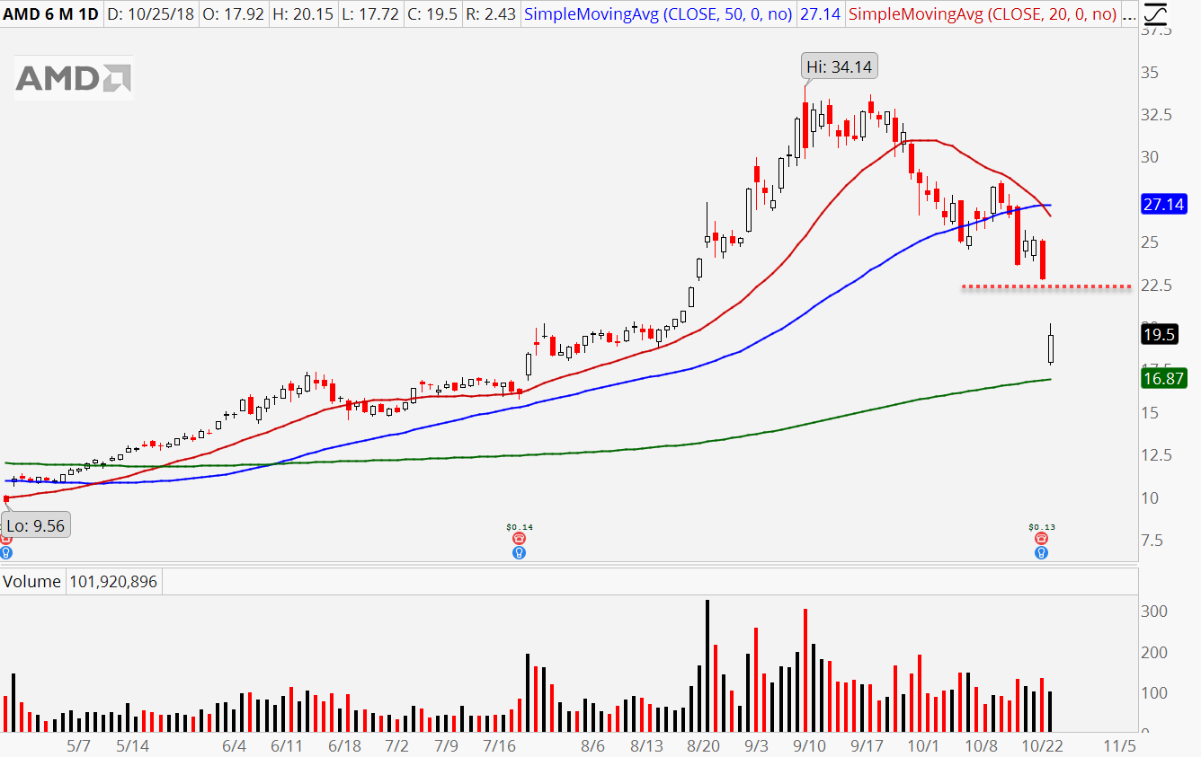Screen dimensions: 1201x757
Task: Click the Volume panel label
Action: [x=31, y=582]
